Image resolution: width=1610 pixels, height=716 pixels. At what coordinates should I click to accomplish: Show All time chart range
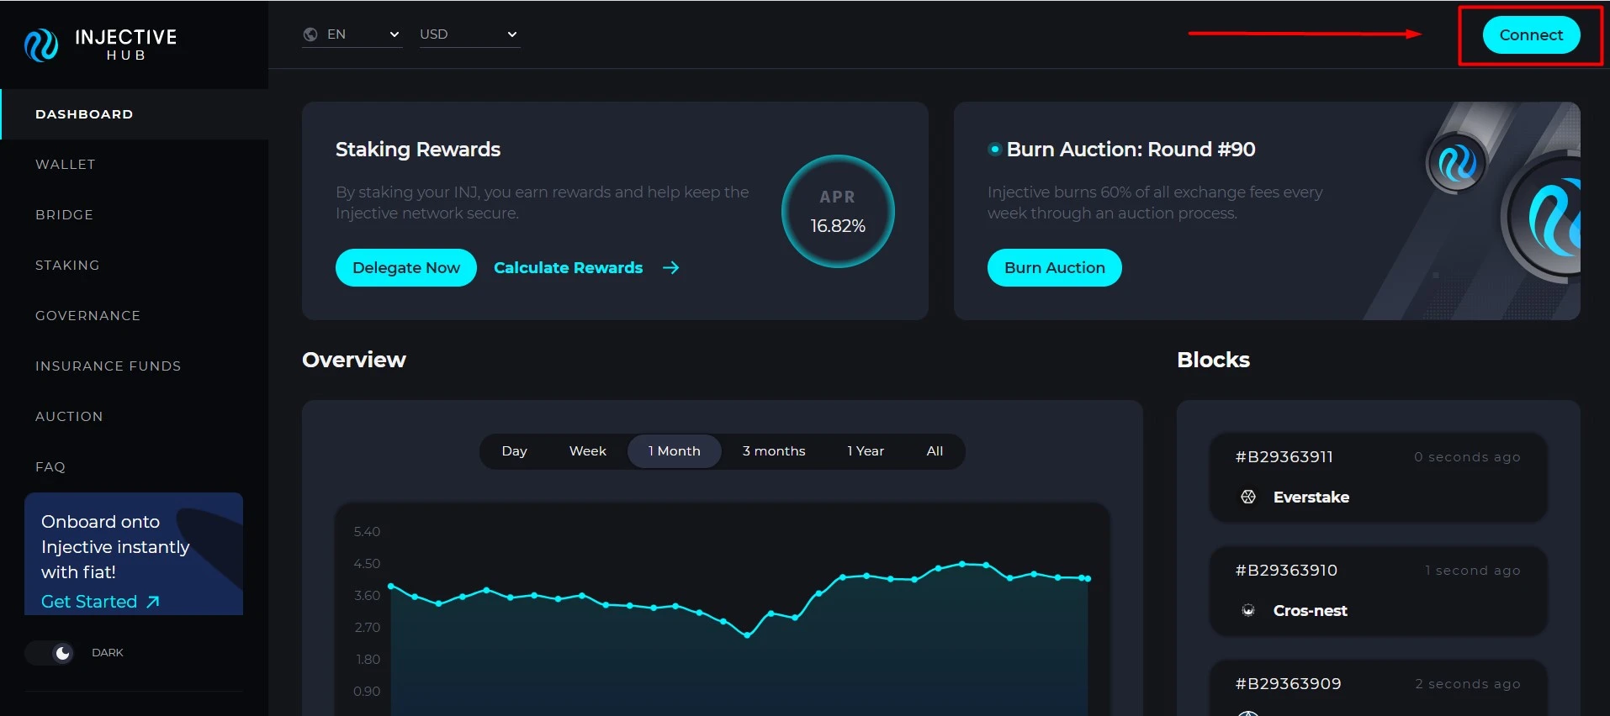point(935,451)
